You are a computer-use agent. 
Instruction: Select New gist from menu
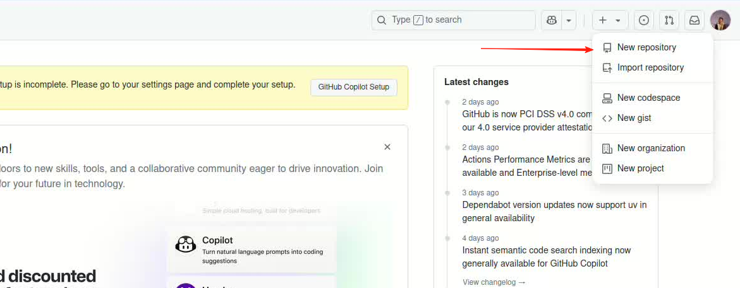[652, 118]
